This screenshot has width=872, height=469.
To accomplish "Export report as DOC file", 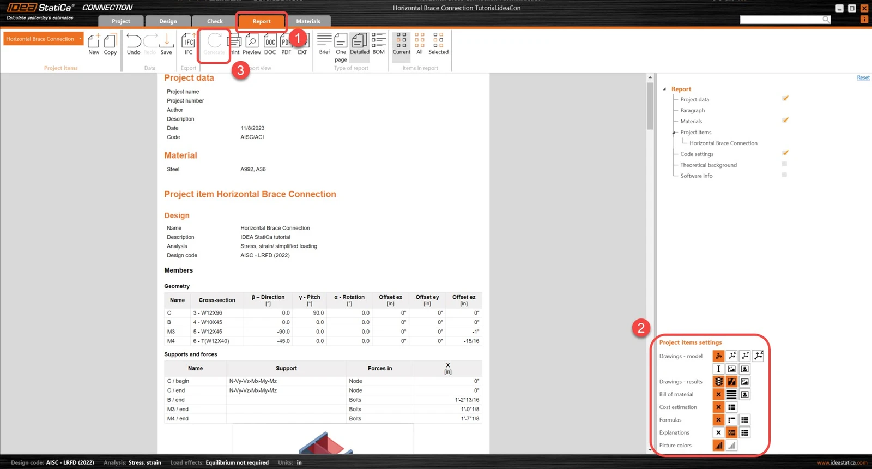I will (270, 44).
